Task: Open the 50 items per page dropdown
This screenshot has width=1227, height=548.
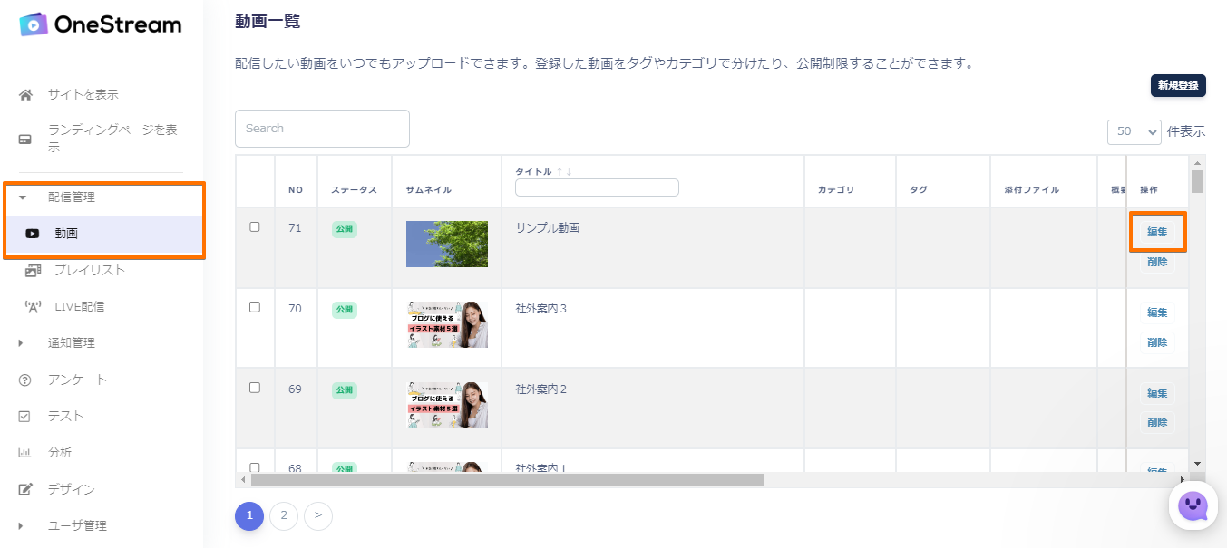Action: pos(1134,131)
